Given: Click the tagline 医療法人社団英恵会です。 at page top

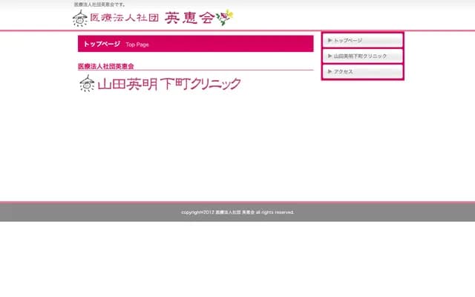Looking at the screenshot, I should click(x=99, y=4).
